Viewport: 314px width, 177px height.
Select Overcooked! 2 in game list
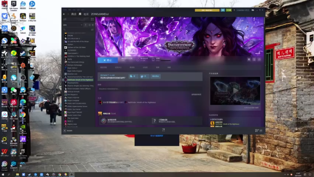(73, 53)
